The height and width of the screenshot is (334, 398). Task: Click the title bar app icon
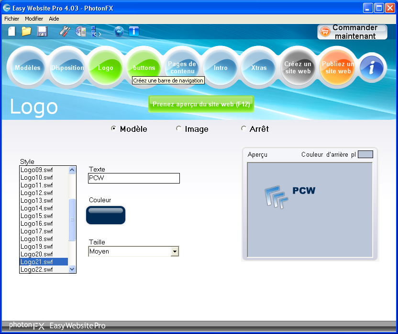point(7,8)
